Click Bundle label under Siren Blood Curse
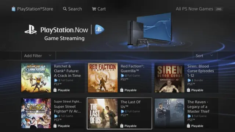This screenshot has width=235, height=132. pyautogui.click(x=198, y=80)
